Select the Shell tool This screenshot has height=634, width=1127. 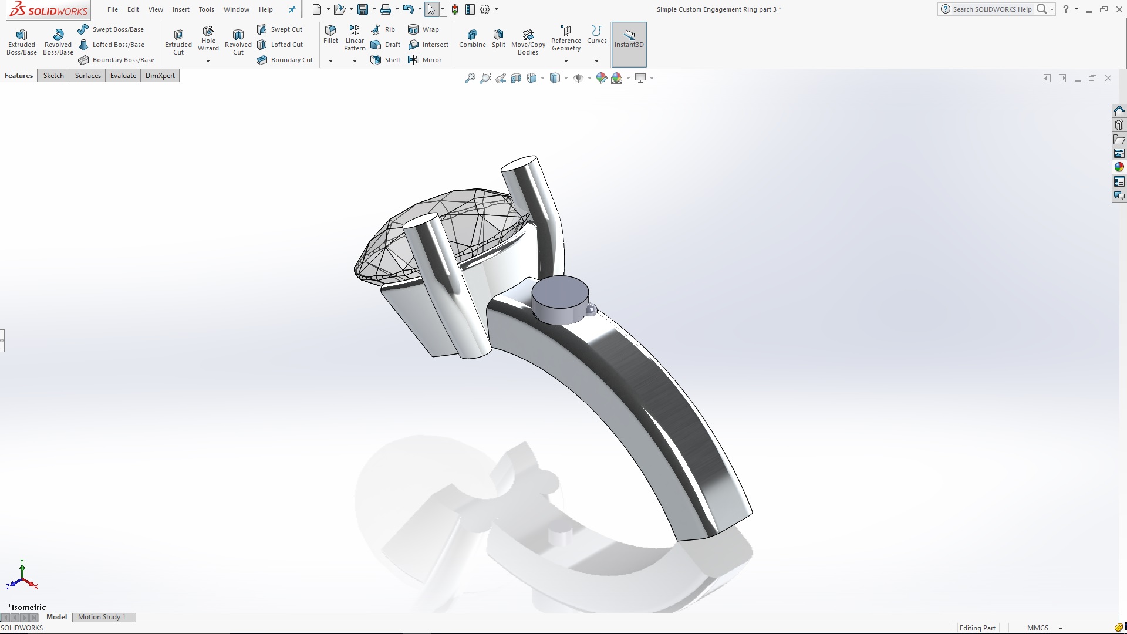click(385, 59)
